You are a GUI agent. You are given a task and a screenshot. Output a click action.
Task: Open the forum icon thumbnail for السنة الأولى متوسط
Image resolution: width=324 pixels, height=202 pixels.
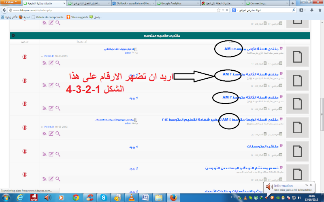pos(297,57)
